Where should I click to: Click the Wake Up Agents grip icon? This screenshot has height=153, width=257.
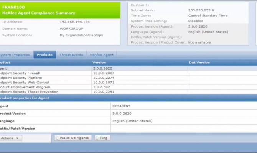[57, 138]
